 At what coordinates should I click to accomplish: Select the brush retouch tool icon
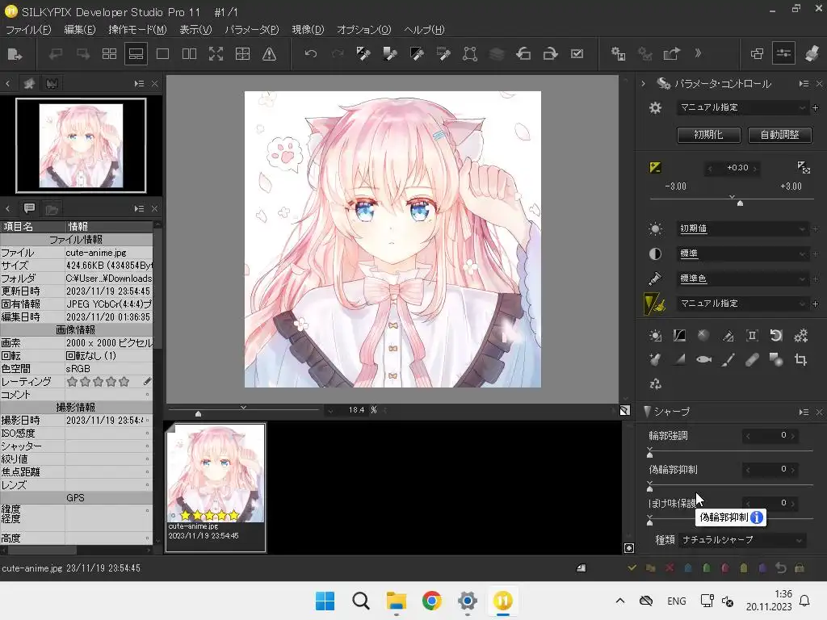[728, 360]
